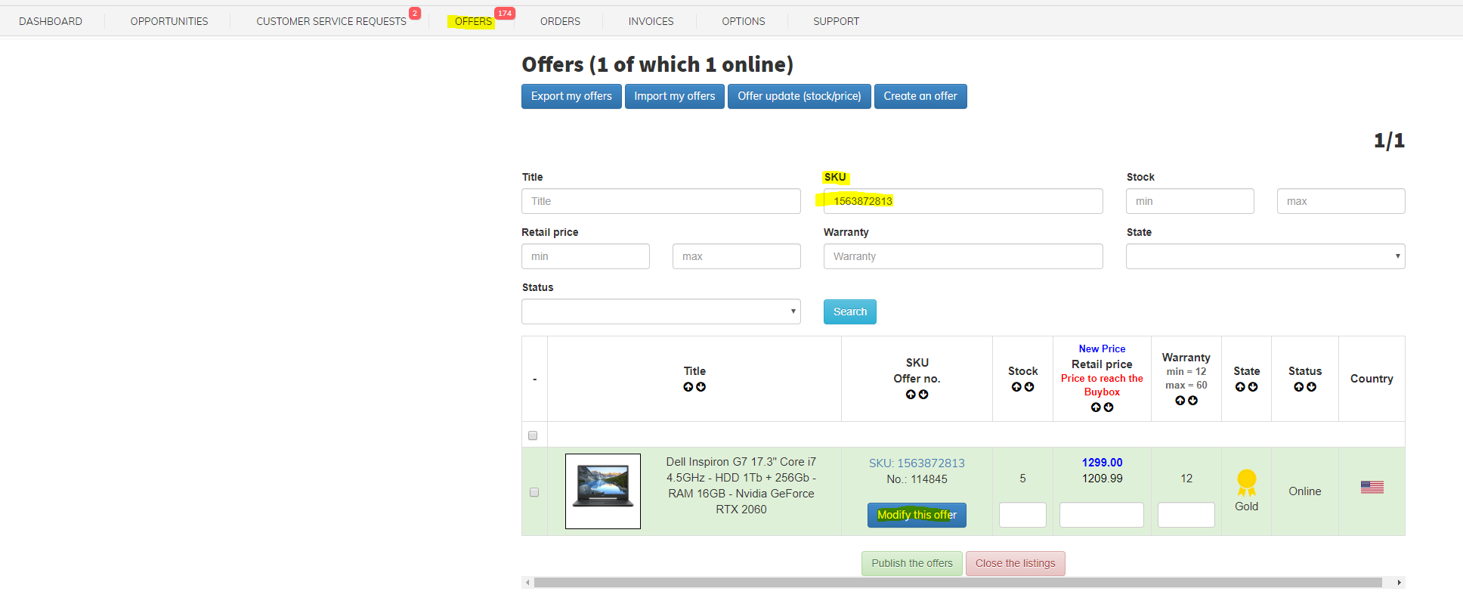
Task: Sort Status column descending arrow
Action: (1312, 387)
